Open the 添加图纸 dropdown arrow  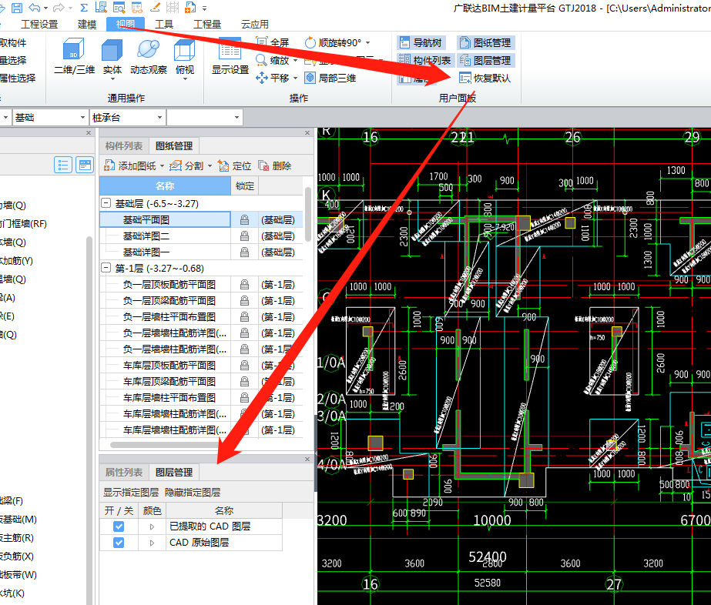point(162,165)
